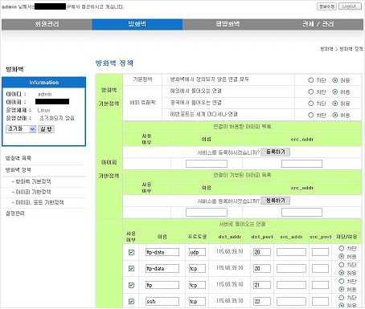This screenshot has width=365, height=309.
Task: Click the src_addr field in ftp-data tcp row
Action: click(291, 268)
